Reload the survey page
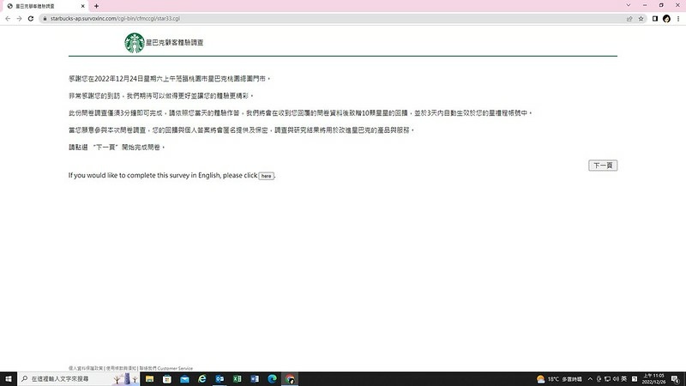 [x=31, y=18]
